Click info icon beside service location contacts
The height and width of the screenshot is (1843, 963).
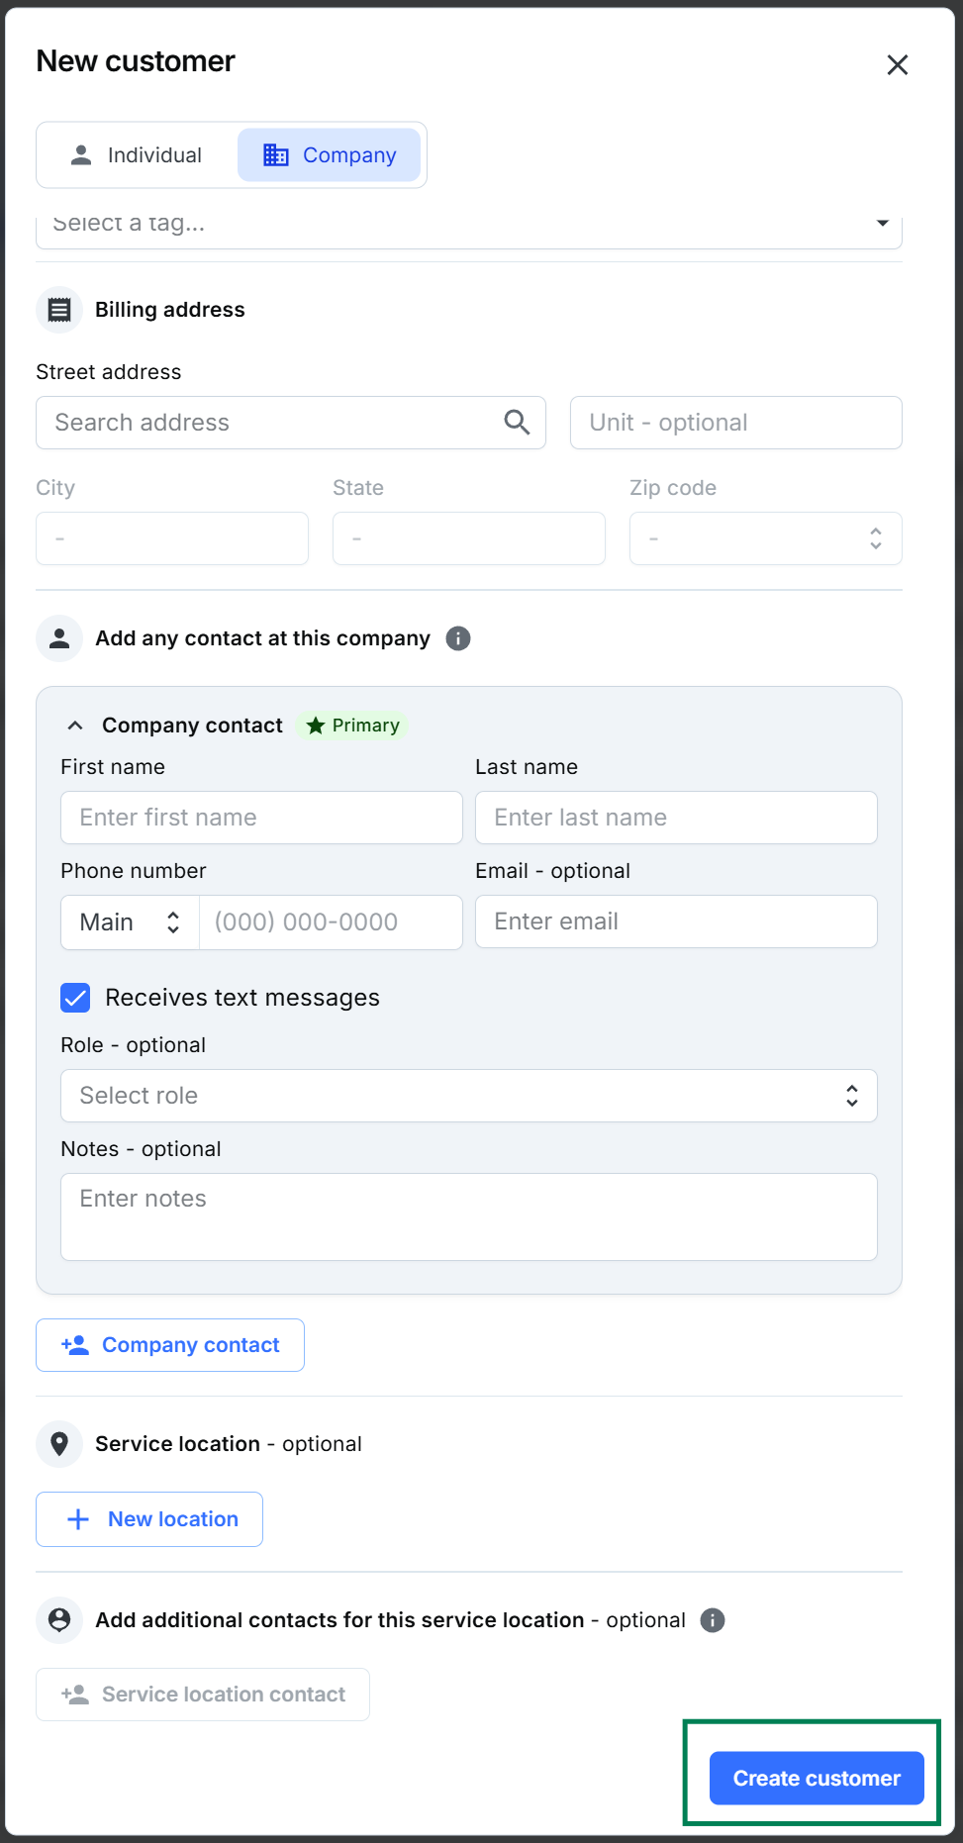click(713, 1620)
